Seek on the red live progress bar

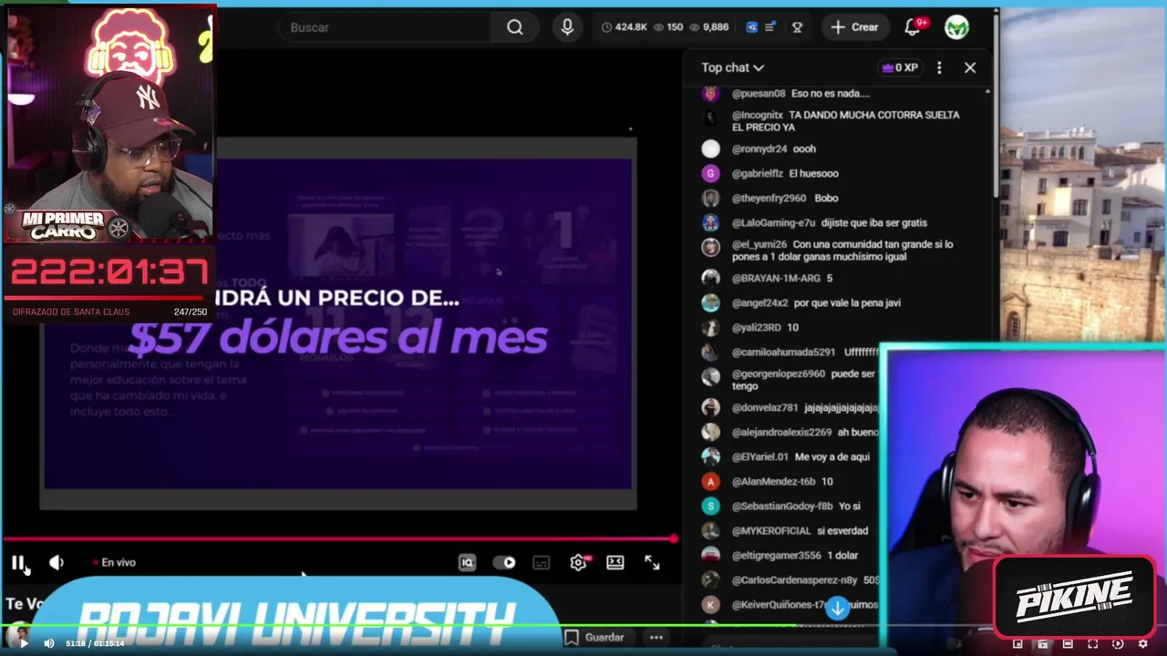point(339,539)
